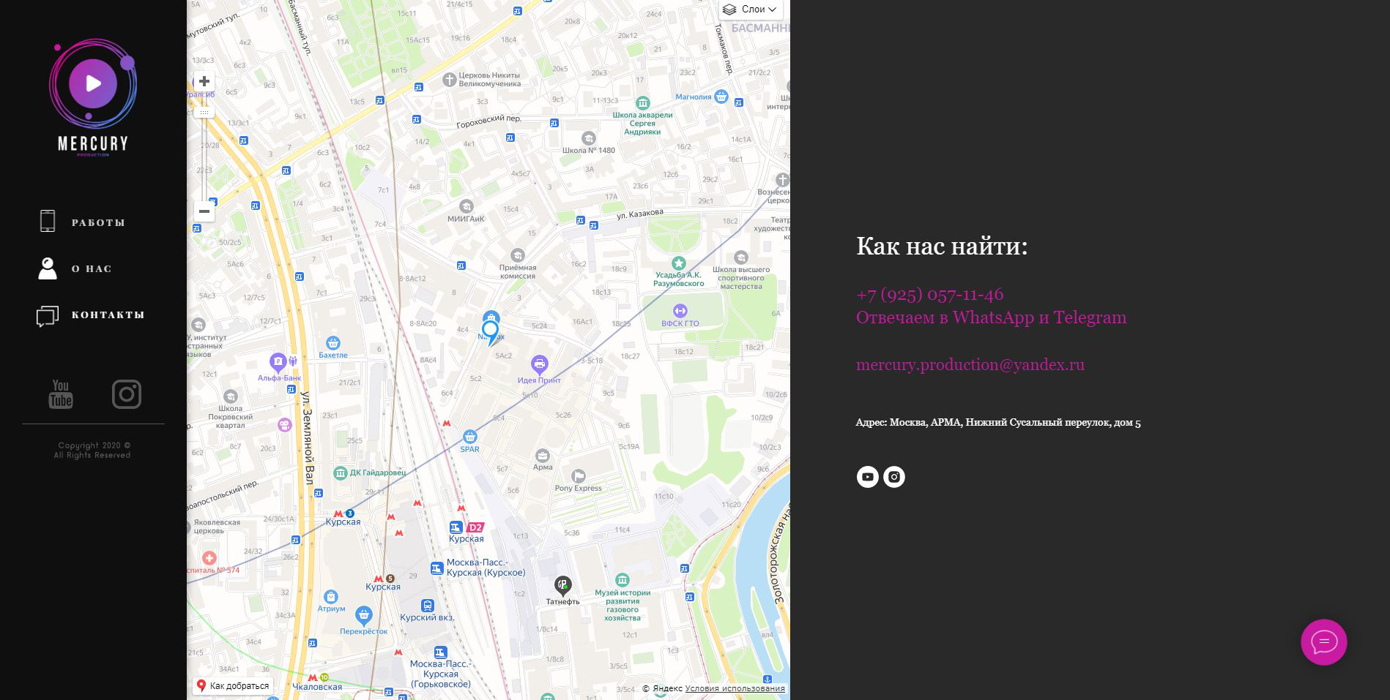Viewport: 1390px width, 700px height.
Task: Select the Музей истории развития газового хозяйства icon
Action: (622, 580)
